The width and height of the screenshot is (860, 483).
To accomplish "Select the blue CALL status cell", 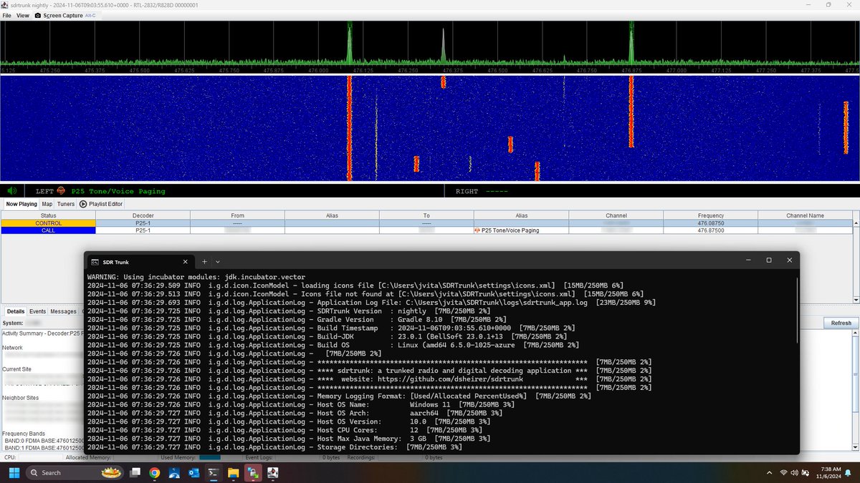I will click(x=48, y=230).
